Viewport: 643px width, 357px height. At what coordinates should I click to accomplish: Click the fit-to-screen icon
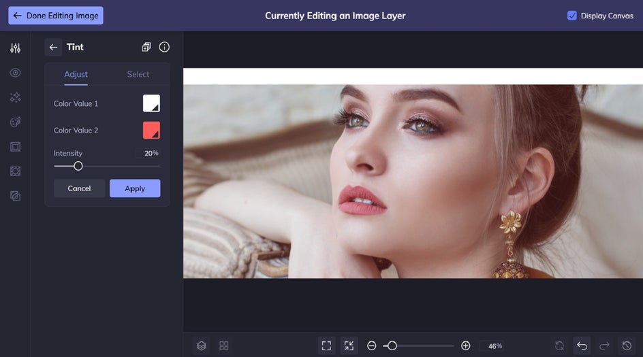click(326, 346)
